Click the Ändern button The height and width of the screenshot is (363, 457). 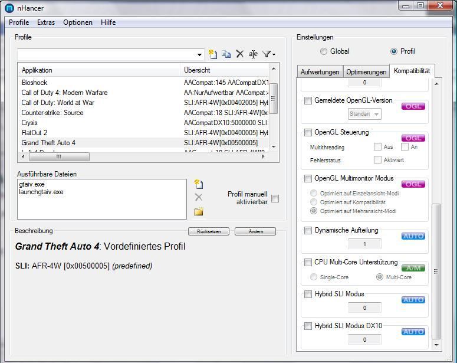click(x=255, y=231)
